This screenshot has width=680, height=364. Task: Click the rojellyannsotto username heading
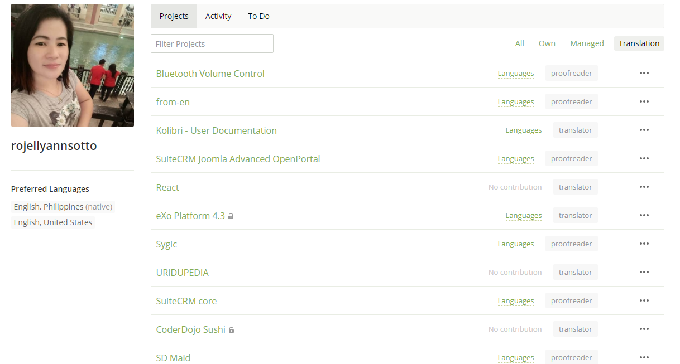[x=54, y=146]
